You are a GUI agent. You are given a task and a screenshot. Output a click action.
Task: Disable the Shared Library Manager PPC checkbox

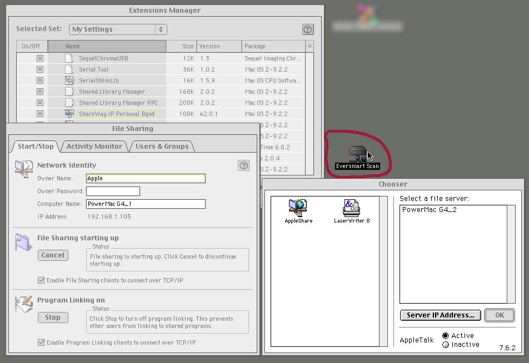(x=40, y=103)
